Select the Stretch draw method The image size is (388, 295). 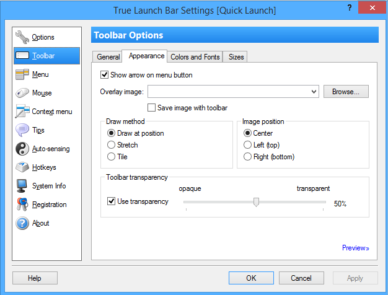(x=112, y=145)
